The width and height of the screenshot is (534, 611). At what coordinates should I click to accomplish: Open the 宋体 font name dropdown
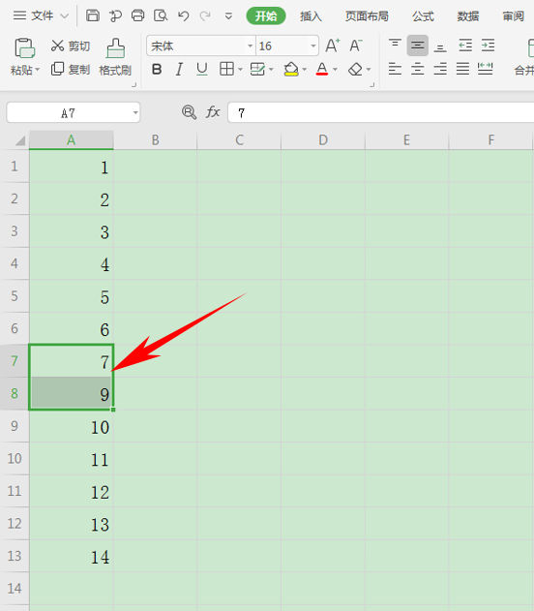[251, 46]
